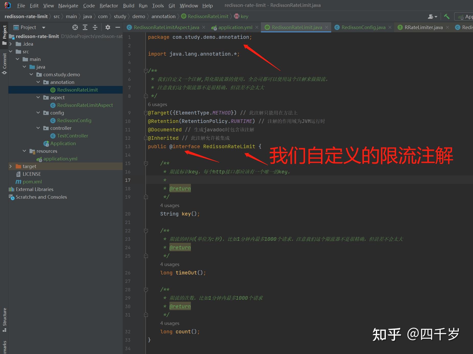This screenshot has width=473, height=354.
Task: Open the Code With Me users icon
Action: coord(432,16)
